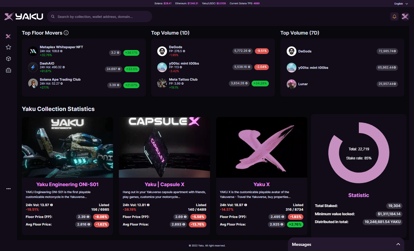Viewport: 414px width, 251px height.
Task: Click the DashAIO lightning logo
Action: coord(33,67)
